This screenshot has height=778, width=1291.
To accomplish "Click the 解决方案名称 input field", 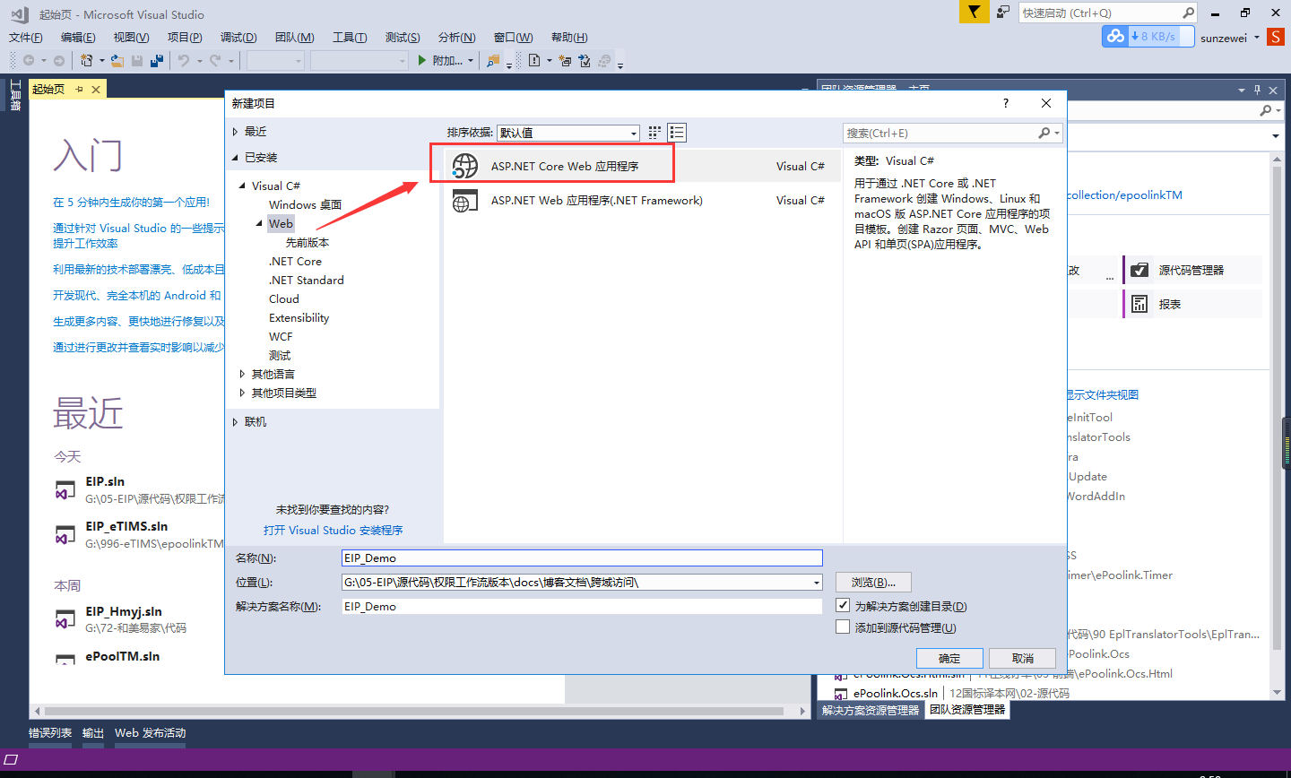I will point(582,606).
